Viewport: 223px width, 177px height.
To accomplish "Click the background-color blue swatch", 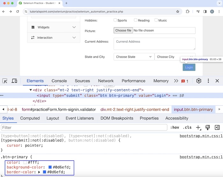I will tap(50, 167).
